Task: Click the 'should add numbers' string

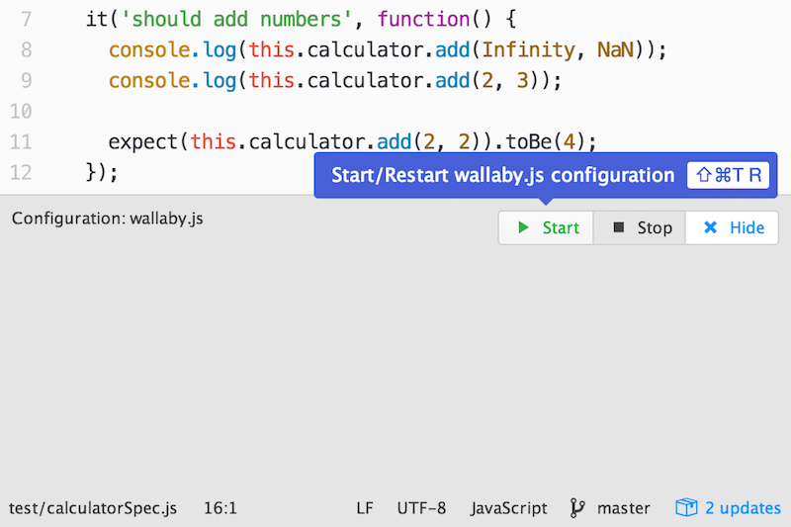Action: tap(236, 19)
